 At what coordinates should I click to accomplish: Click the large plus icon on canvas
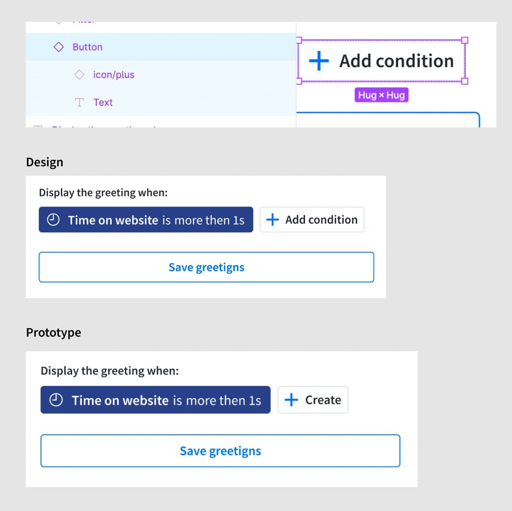319,61
